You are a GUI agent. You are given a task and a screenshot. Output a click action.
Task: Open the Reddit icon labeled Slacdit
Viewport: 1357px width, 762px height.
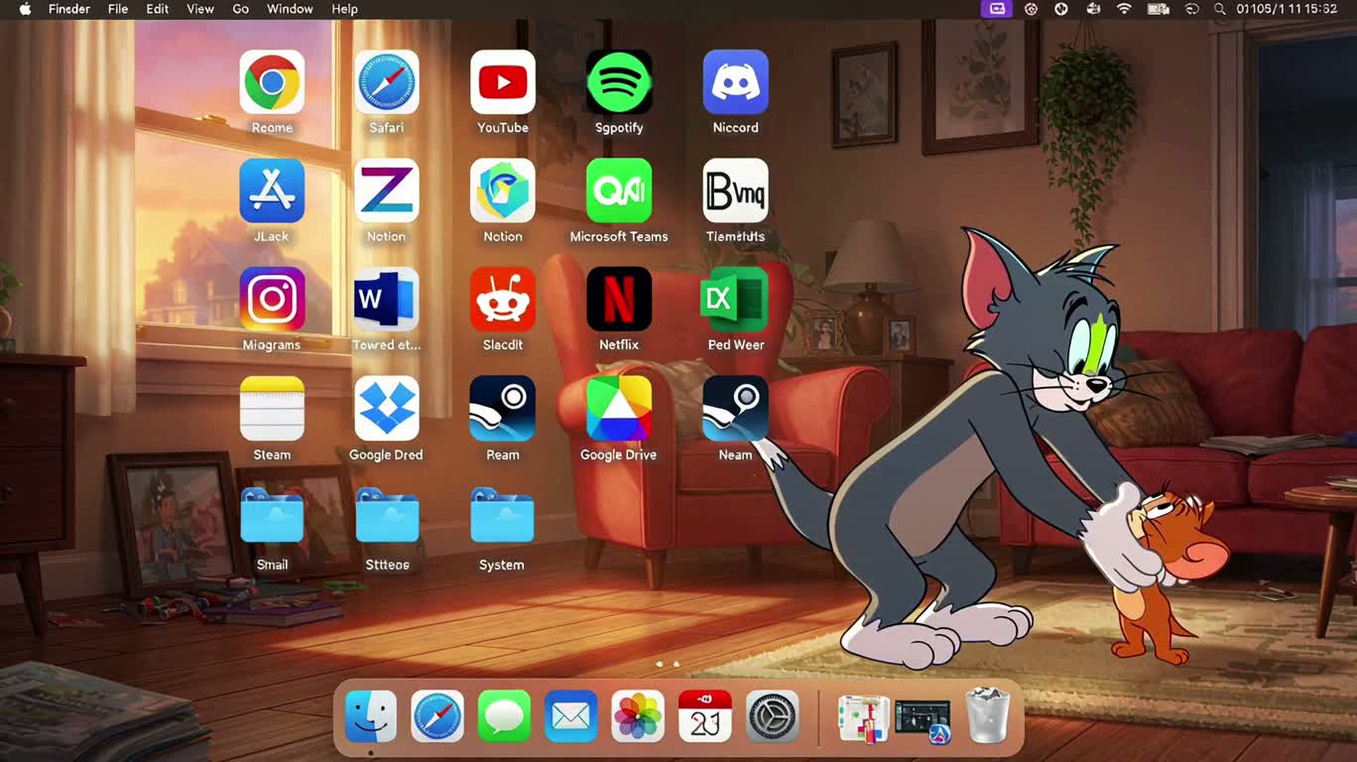(503, 299)
